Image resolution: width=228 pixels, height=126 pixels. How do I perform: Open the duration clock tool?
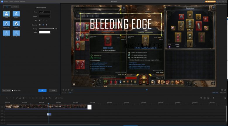point(43,98)
